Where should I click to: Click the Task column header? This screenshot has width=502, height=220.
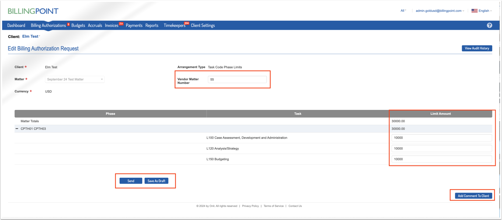[298, 114]
